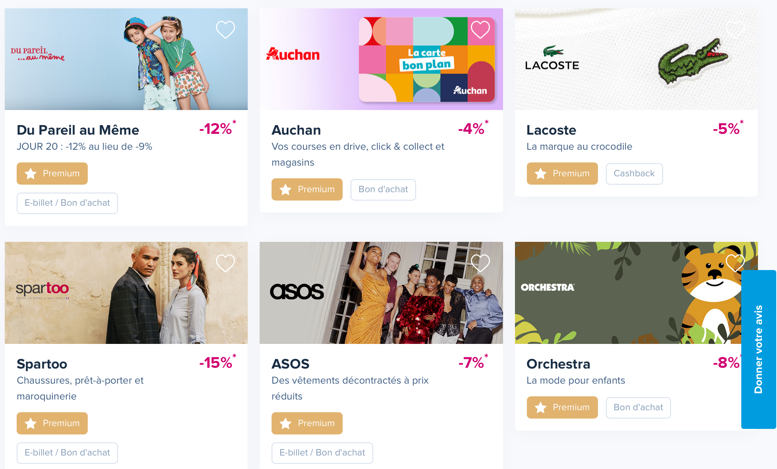The image size is (777, 469).
Task: Open the ASOS offer title link
Action: [290, 364]
